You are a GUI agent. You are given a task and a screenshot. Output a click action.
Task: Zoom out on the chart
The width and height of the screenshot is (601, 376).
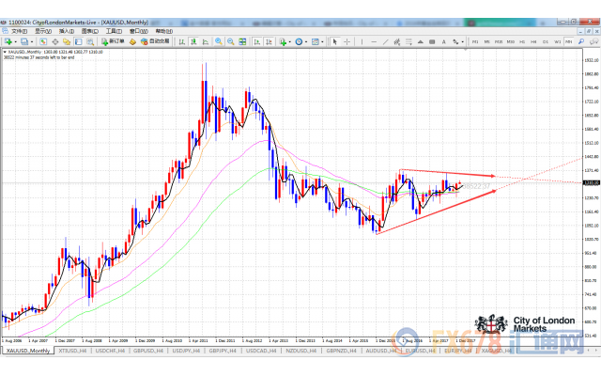pos(230,41)
